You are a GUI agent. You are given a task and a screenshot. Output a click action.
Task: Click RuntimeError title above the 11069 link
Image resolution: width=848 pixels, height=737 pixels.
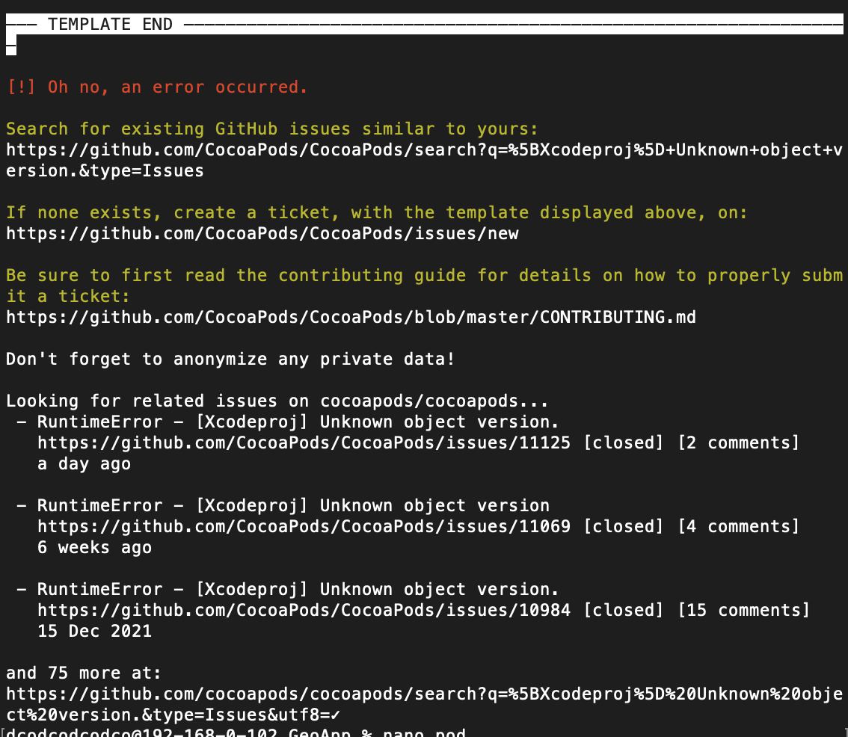click(293, 505)
